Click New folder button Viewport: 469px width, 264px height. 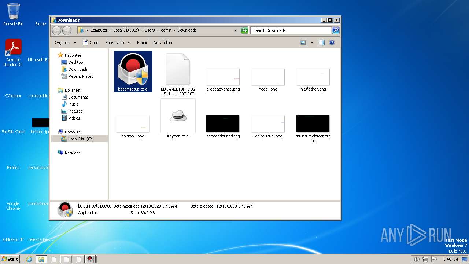click(x=163, y=43)
